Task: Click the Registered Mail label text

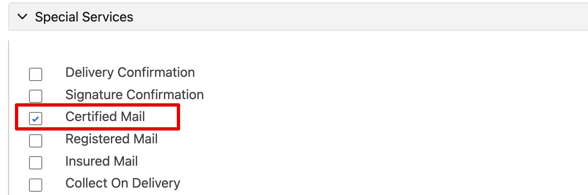Action: [111, 139]
